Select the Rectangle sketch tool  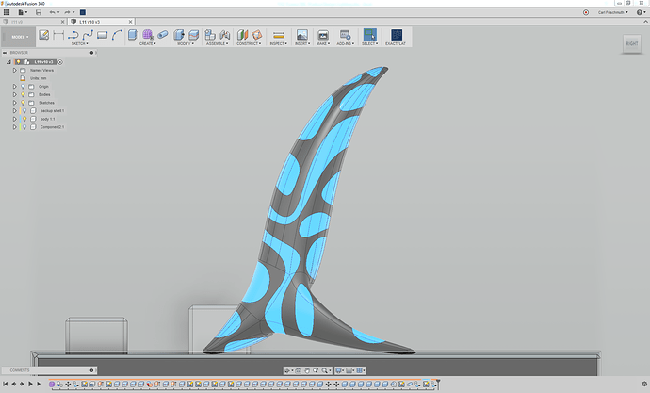[x=102, y=35]
